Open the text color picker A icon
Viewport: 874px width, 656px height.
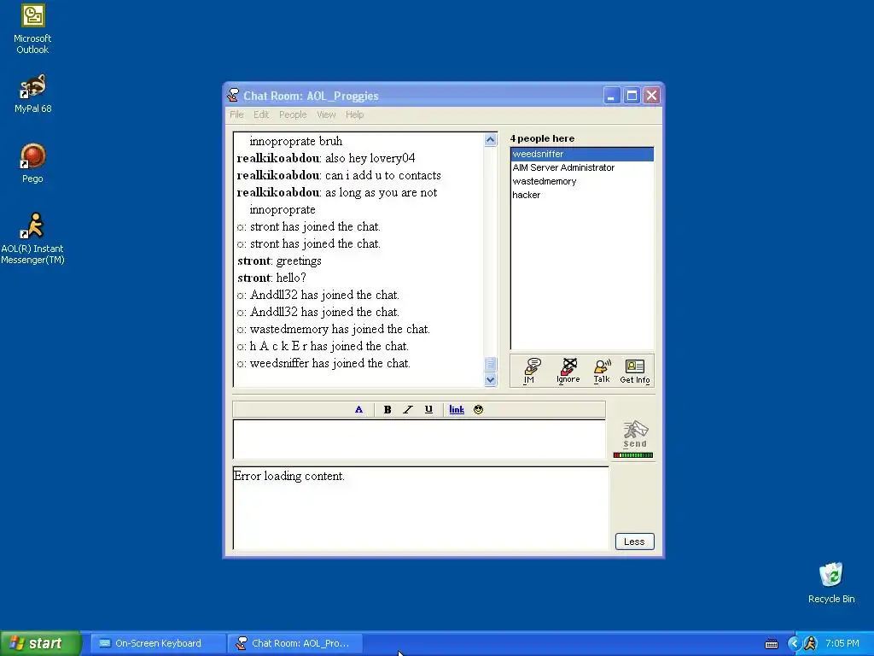tap(359, 409)
